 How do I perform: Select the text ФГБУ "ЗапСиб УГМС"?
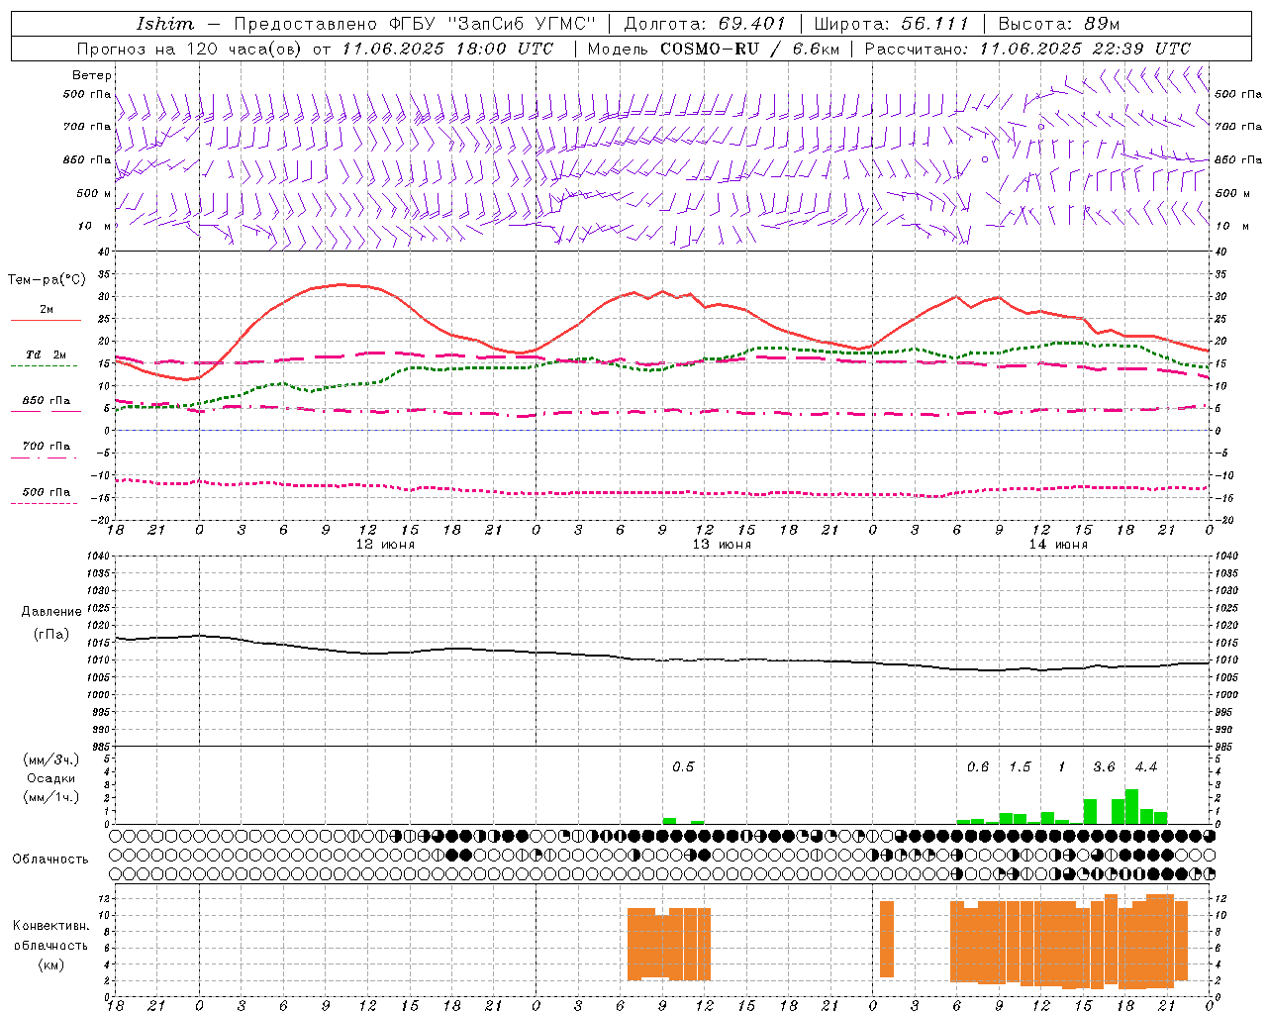coord(491,24)
